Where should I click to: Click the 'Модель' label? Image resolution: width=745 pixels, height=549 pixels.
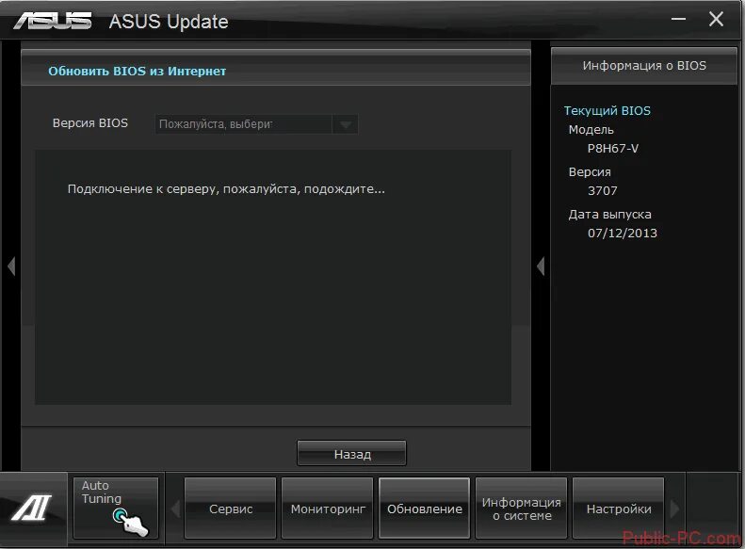pos(591,130)
